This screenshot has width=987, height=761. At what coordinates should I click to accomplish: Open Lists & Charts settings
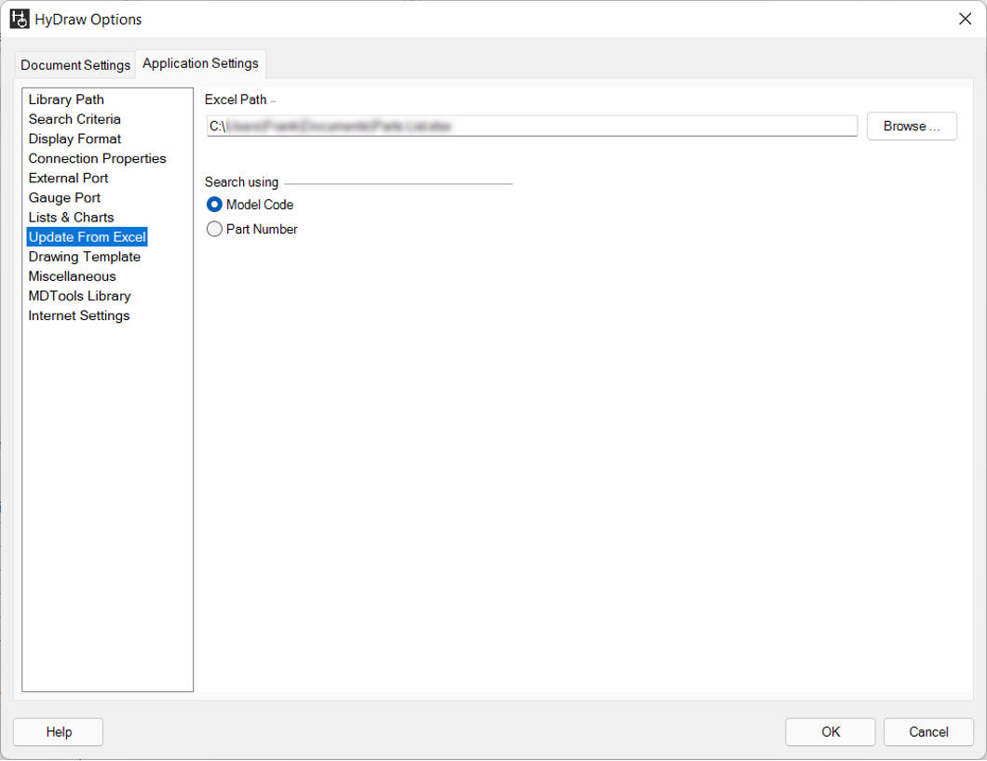tap(71, 217)
